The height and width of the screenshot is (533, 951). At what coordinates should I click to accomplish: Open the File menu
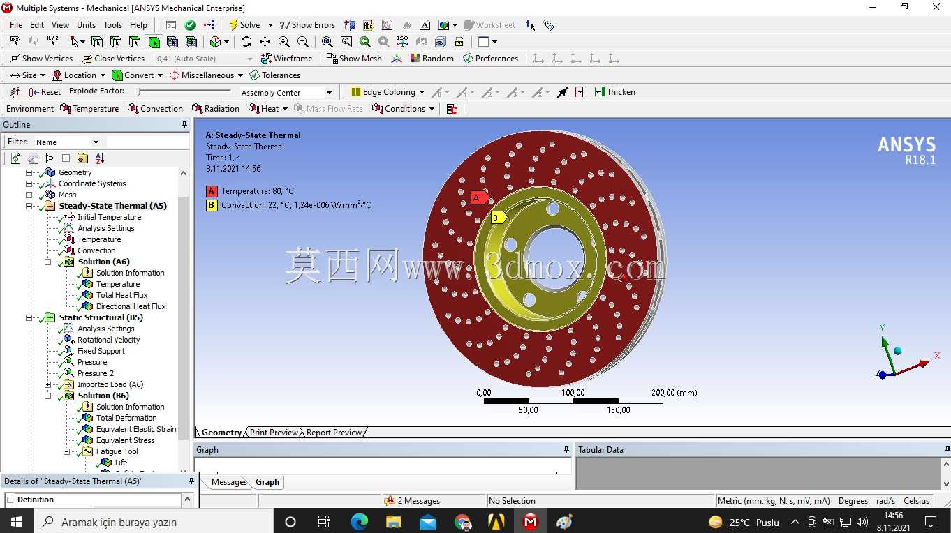[16, 25]
